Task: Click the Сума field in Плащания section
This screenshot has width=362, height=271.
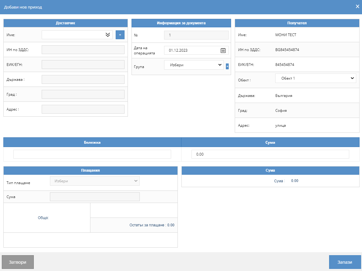Action: coord(95,197)
